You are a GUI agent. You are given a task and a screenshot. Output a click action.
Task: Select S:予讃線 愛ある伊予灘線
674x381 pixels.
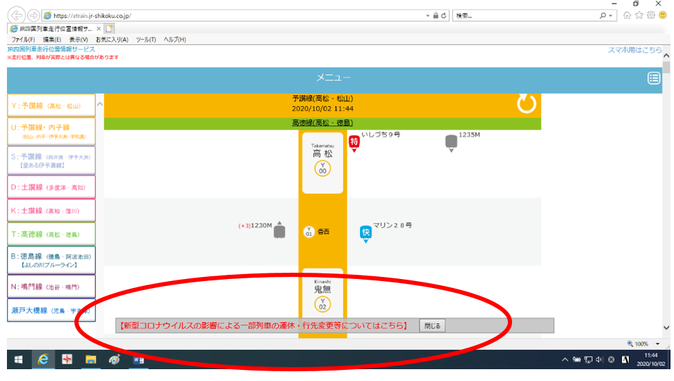51,160
